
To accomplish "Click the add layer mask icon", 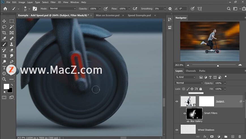I will point(212,136).
